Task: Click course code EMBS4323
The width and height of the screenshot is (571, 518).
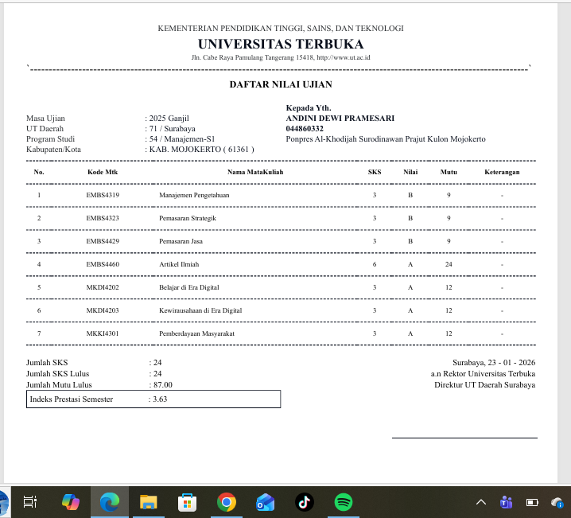Action: click(x=103, y=218)
